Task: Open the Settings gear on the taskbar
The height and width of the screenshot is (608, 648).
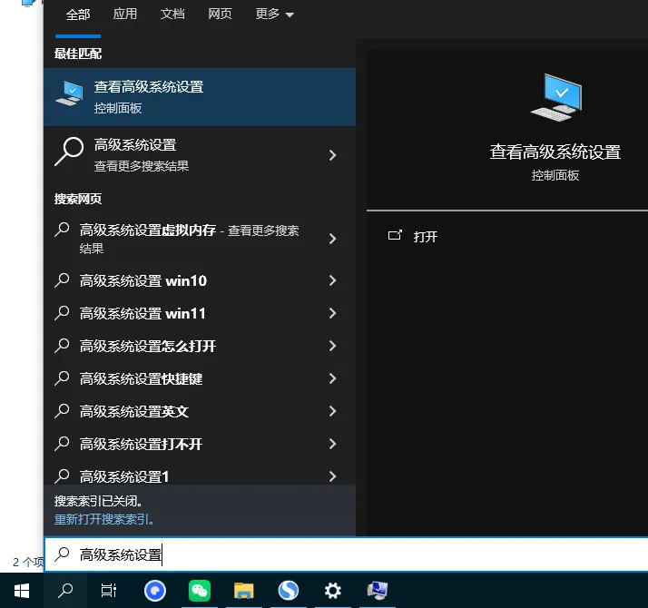Action: (333, 591)
